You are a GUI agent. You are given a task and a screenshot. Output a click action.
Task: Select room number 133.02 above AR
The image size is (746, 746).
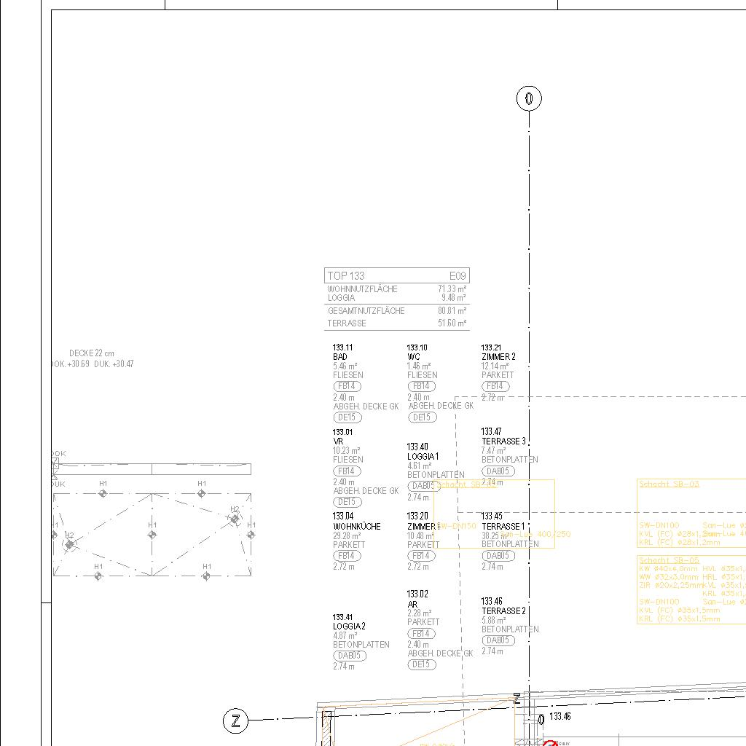[x=417, y=594]
